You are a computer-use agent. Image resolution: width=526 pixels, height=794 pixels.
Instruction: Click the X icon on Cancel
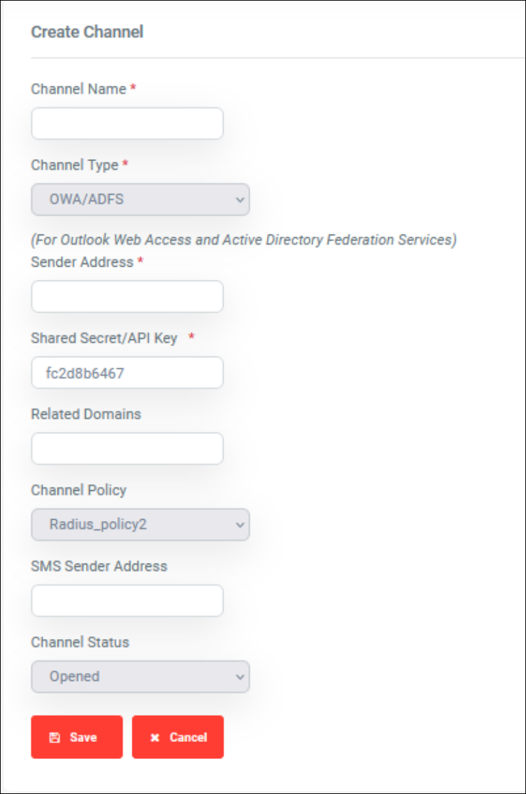[x=155, y=737]
